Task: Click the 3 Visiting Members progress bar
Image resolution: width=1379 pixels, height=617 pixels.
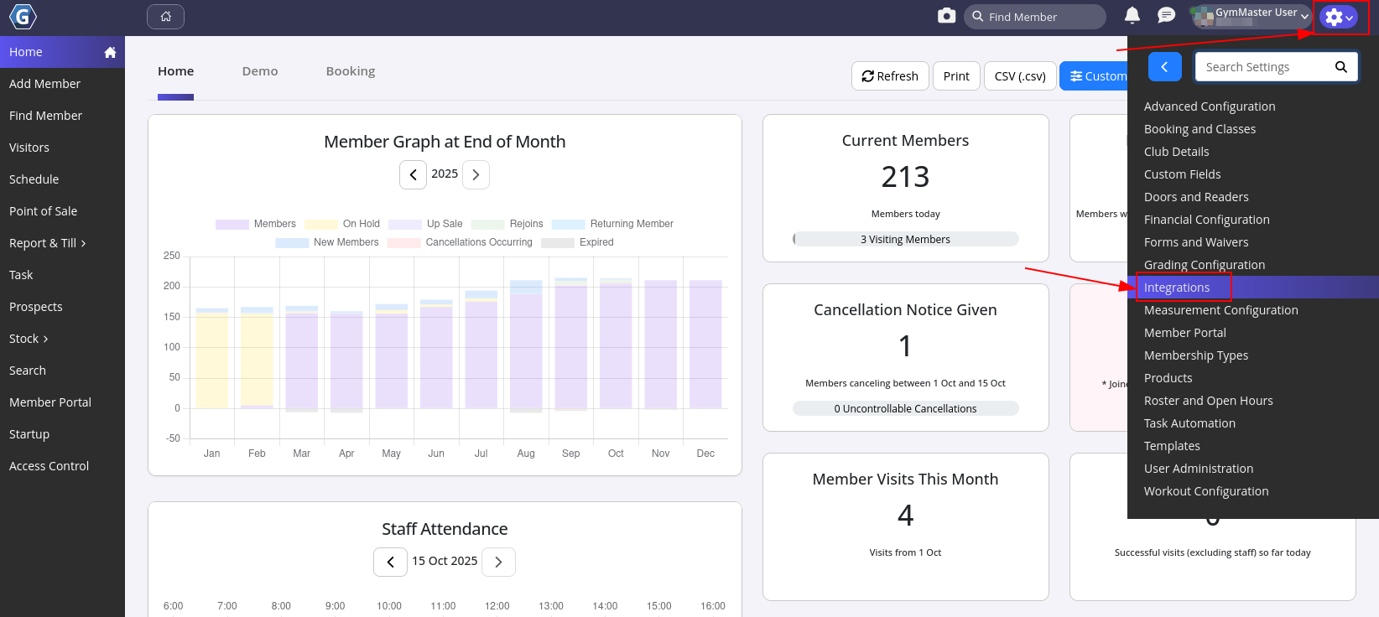Action: [x=905, y=240]
